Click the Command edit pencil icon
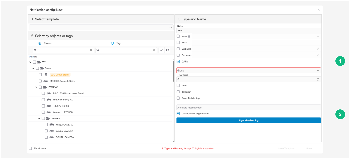This screenshot has width=351, height=159. (318, 55)
